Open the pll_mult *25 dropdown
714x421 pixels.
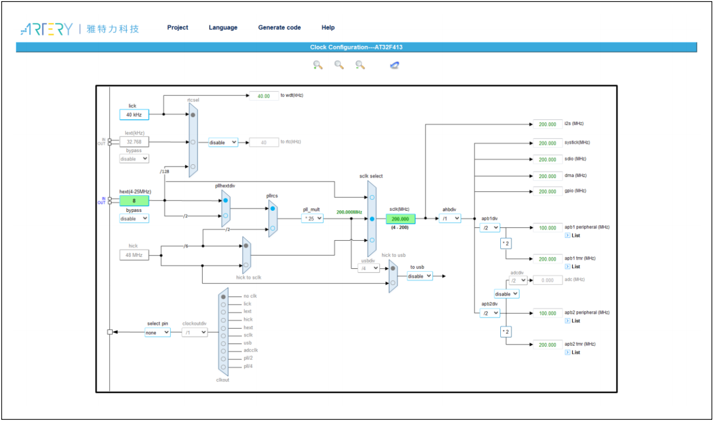[312, 219]
